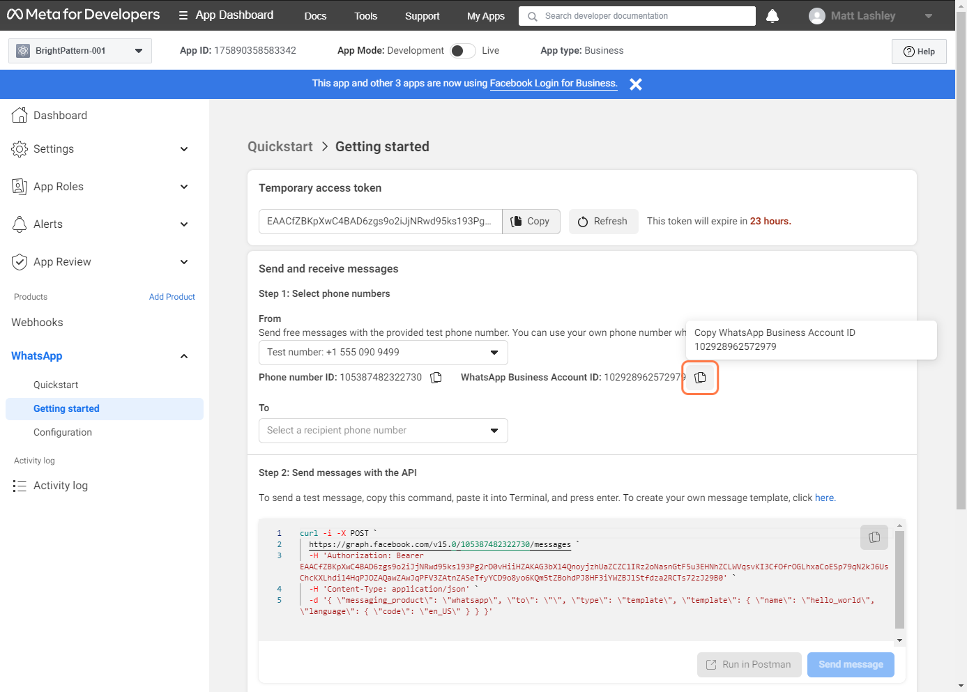Viewport: 967px width, 692px height.
Task: Click the Help button
Action: pos(919,52)
